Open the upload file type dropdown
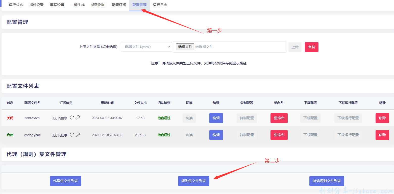394x194 pixels. point(146,47)
